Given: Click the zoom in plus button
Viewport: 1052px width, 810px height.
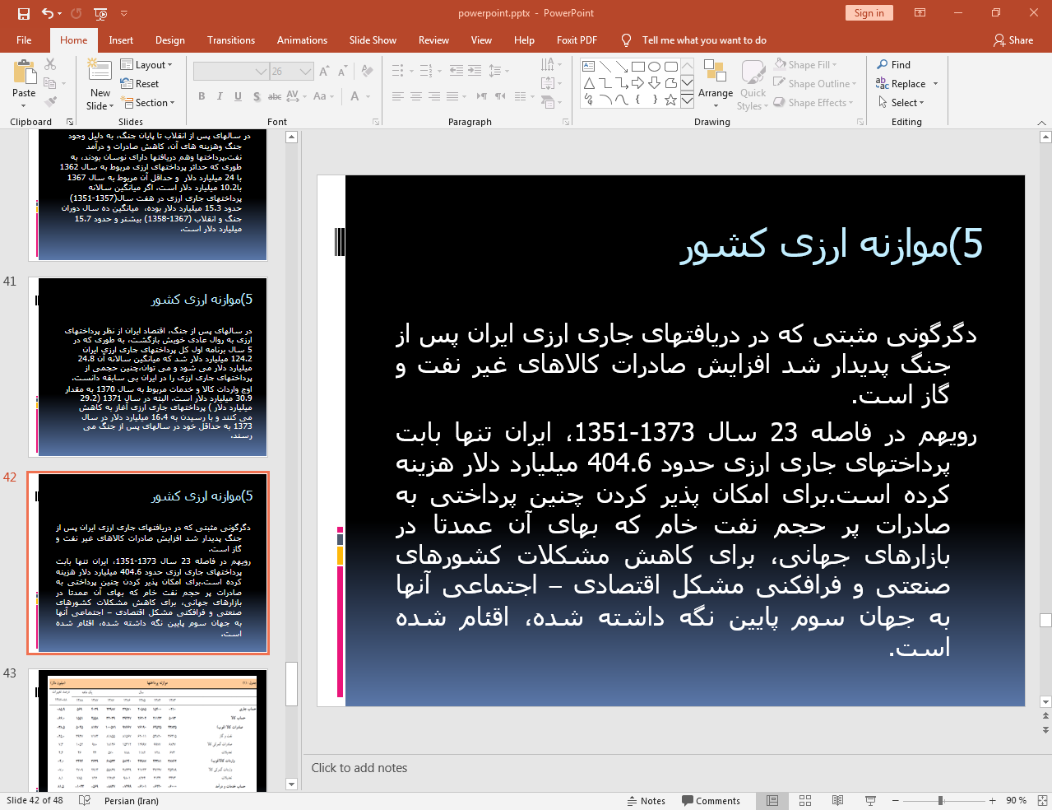Looking at the screenshot, I should tap(992, 801).
